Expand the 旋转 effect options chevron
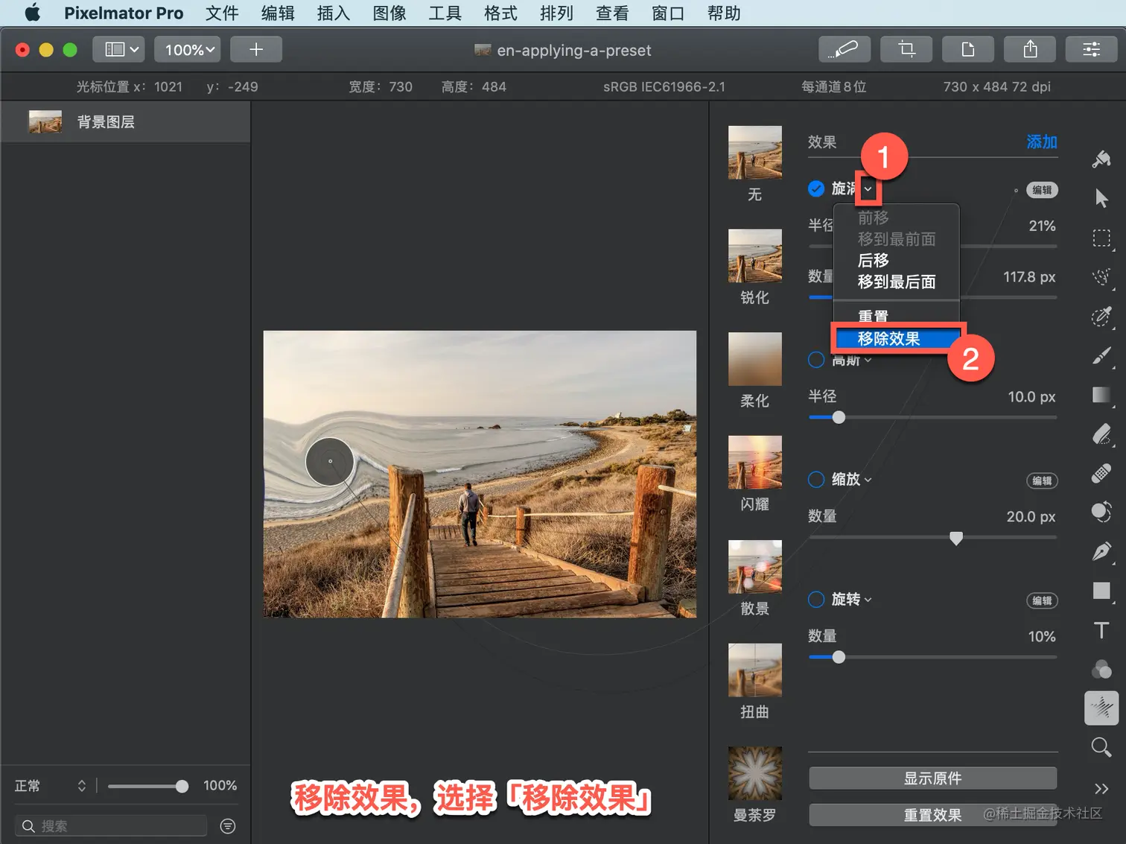Viewport: 1126px width, 844px height. [868, 600]
